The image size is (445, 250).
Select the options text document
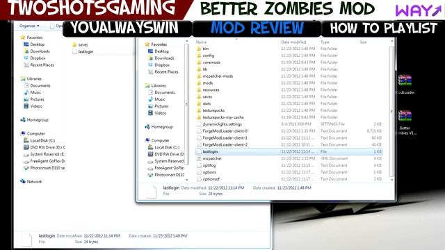(x=209, y=172)
